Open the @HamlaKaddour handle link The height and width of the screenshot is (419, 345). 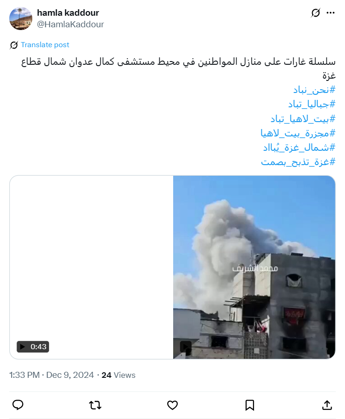(70, 25)
